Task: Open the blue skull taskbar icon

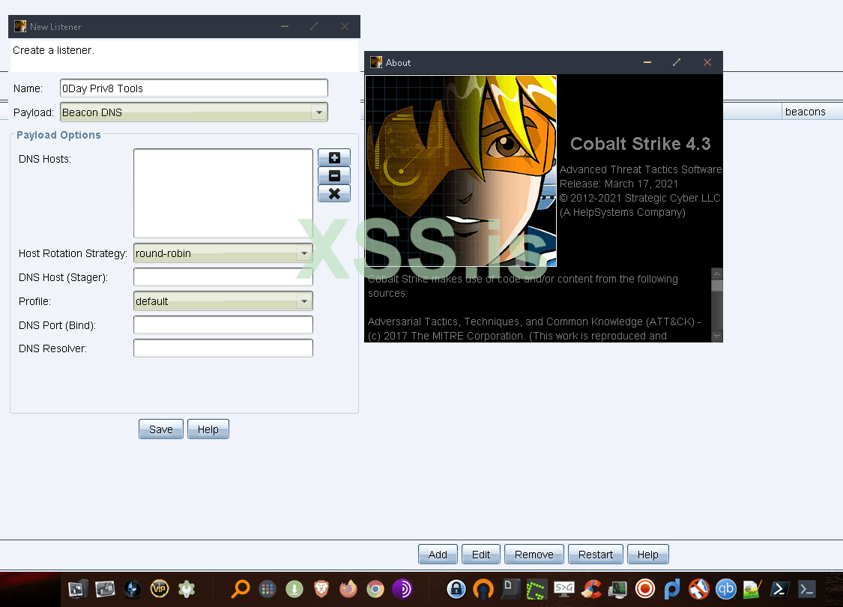Action: 132,589
